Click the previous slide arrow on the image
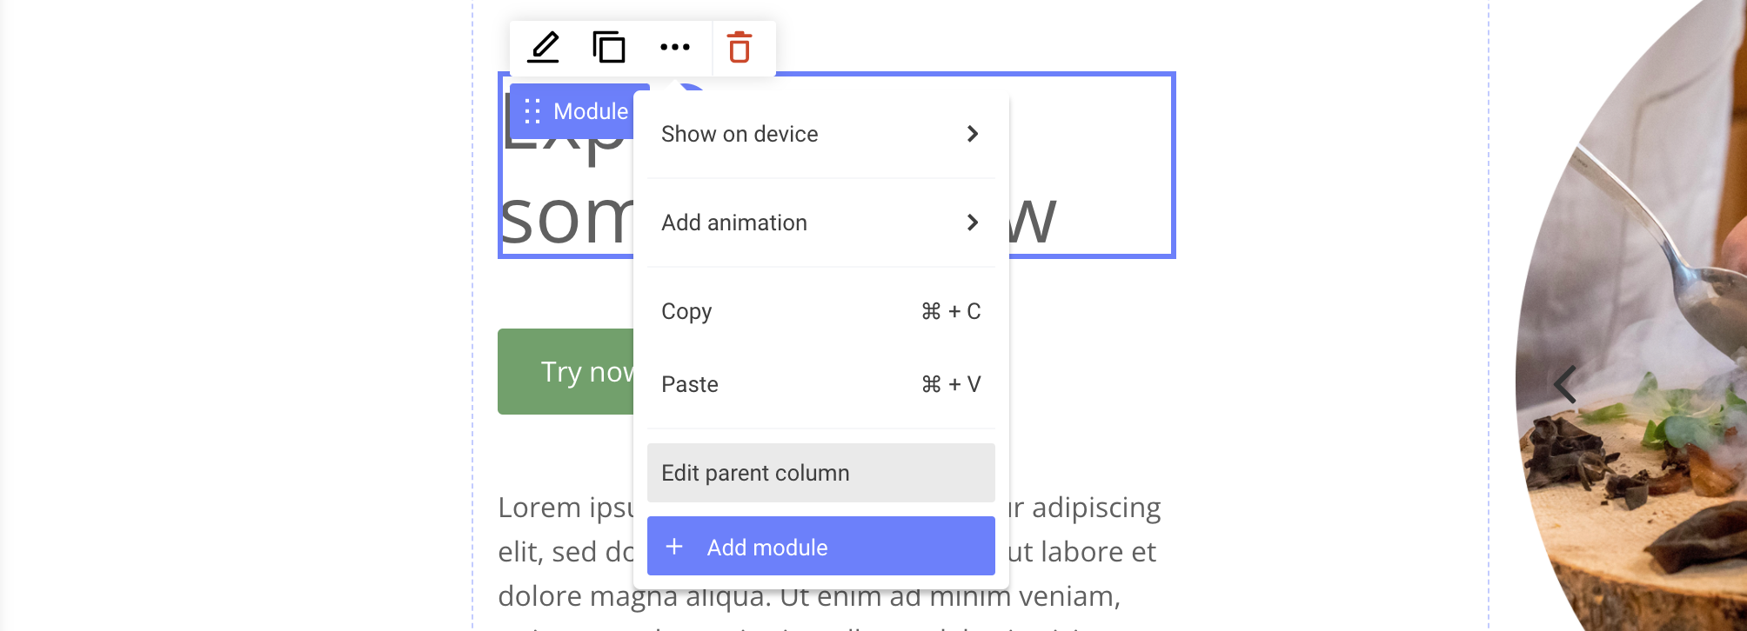Screen dimensions: 1747x631 (x=1565, y=384)
